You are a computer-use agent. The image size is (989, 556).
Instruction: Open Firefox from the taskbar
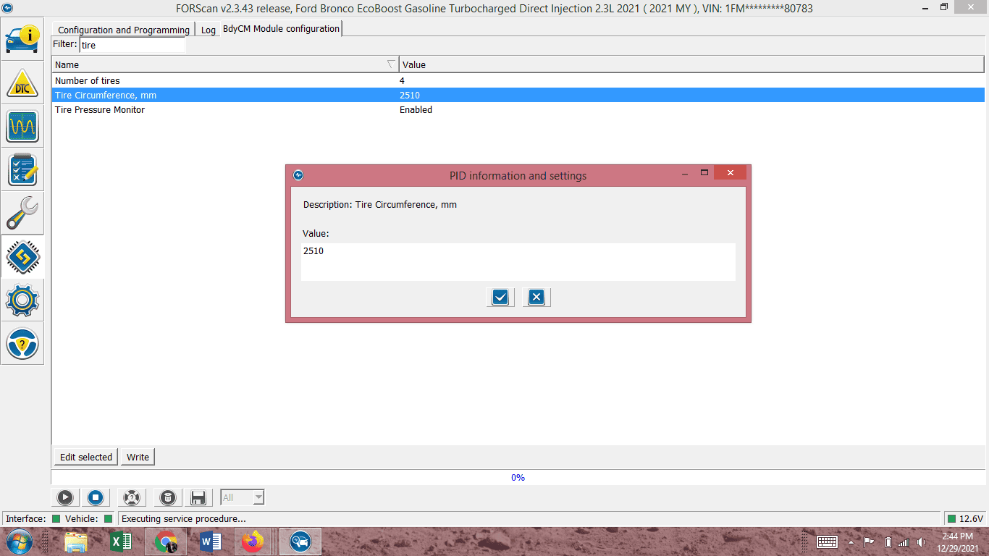(x=253, y=542)
